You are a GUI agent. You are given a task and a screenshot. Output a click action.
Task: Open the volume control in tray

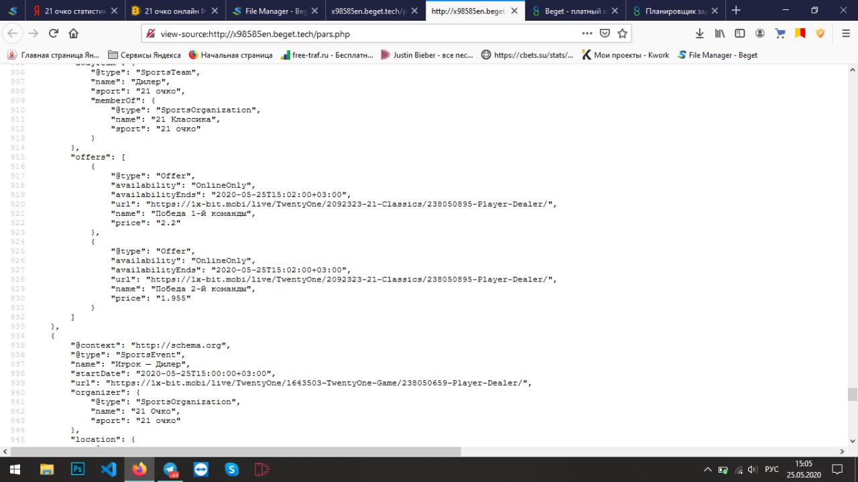753,469
